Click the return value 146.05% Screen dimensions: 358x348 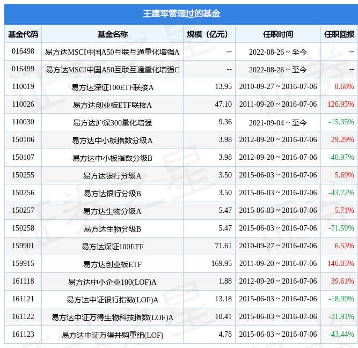click(x=341, y=263)
